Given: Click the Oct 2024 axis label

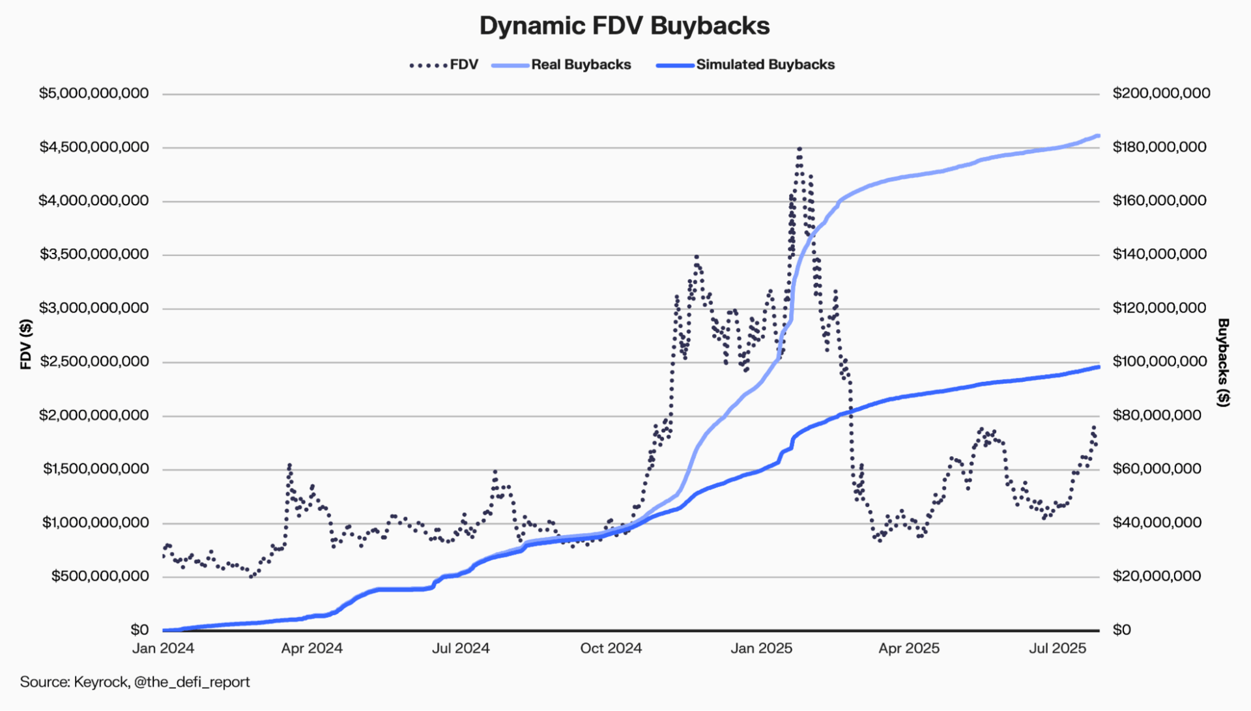Looking at the screenshot, I should (x=612, y=648).
